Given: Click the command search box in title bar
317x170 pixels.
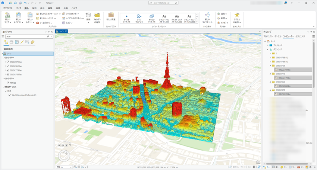Looking at the screenshot, I should 163,3.
